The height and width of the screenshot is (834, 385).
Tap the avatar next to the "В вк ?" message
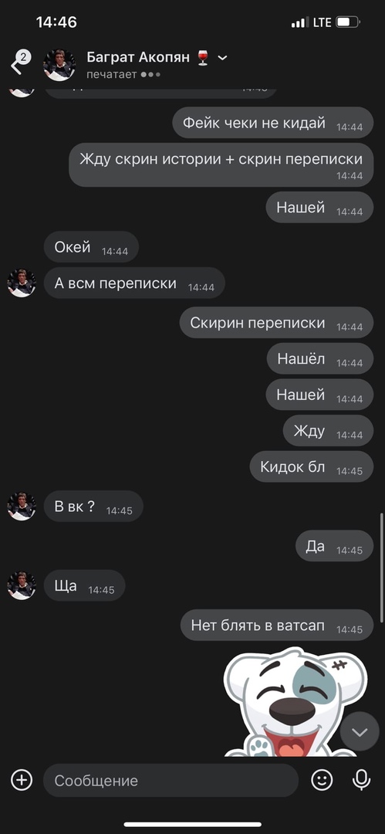22,507
